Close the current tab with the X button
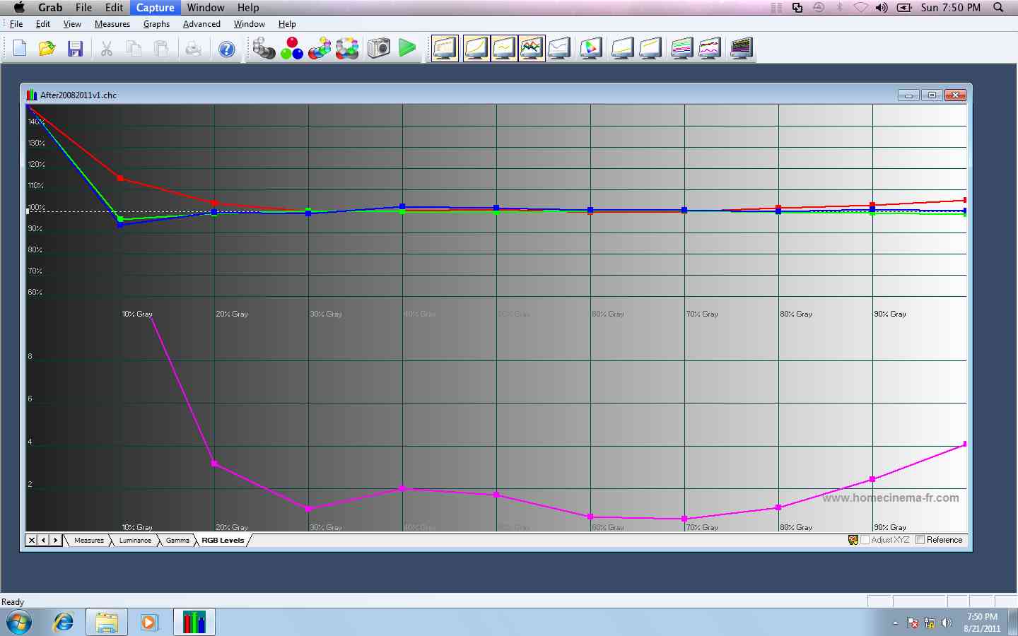Image resolution: width=1018 pixels, height=636 pixels. coord(32,541)
